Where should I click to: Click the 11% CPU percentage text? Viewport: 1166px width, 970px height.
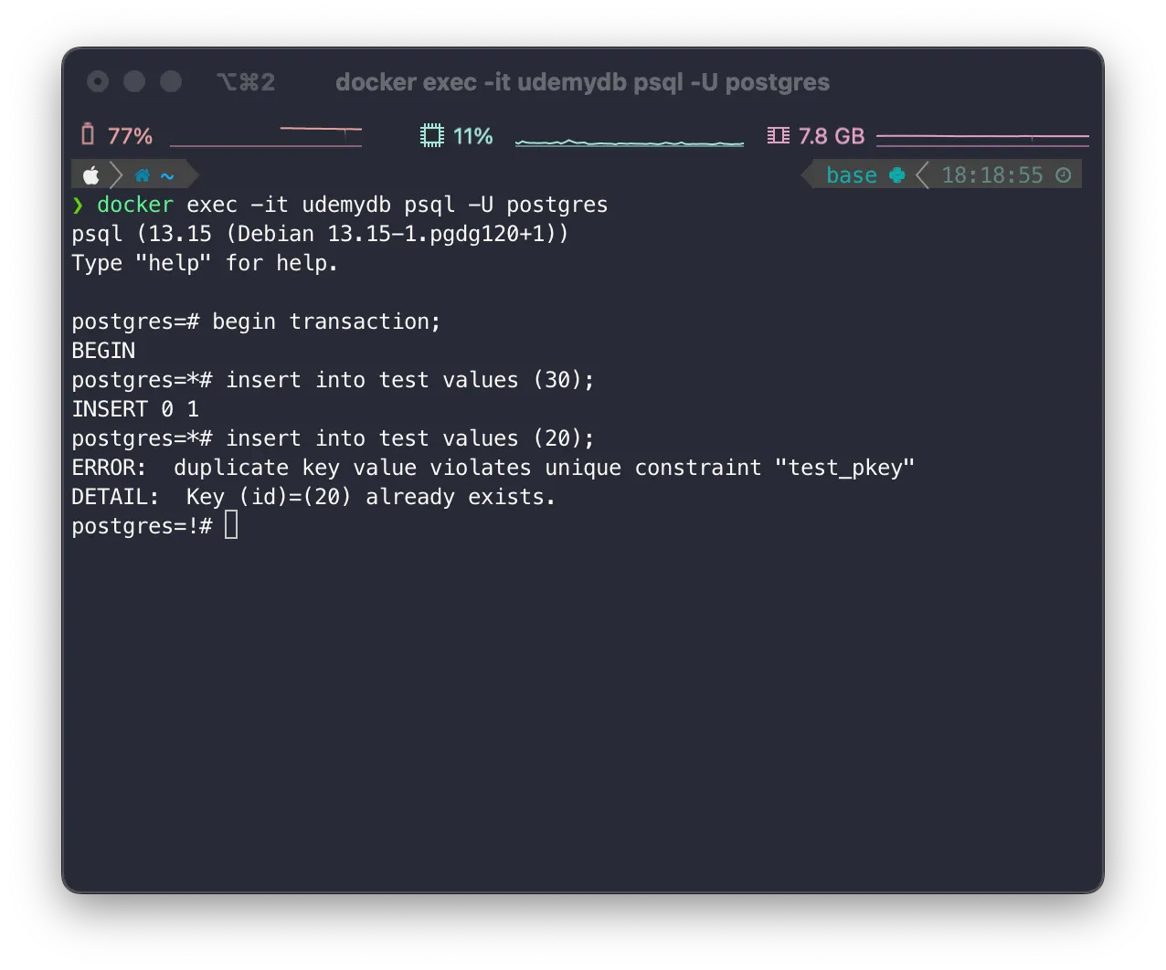click(x=472, y=136)
